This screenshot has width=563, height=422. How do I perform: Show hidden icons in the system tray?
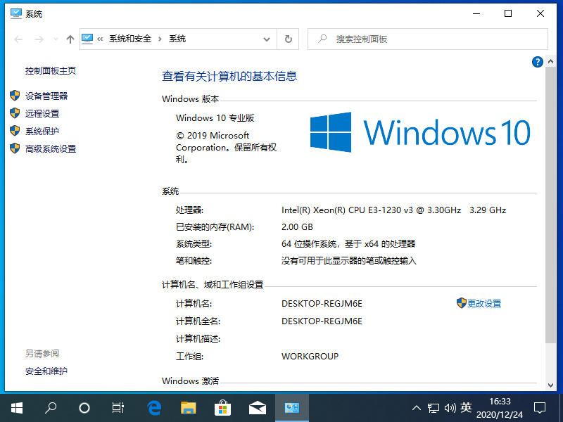[x=417, y=408]
